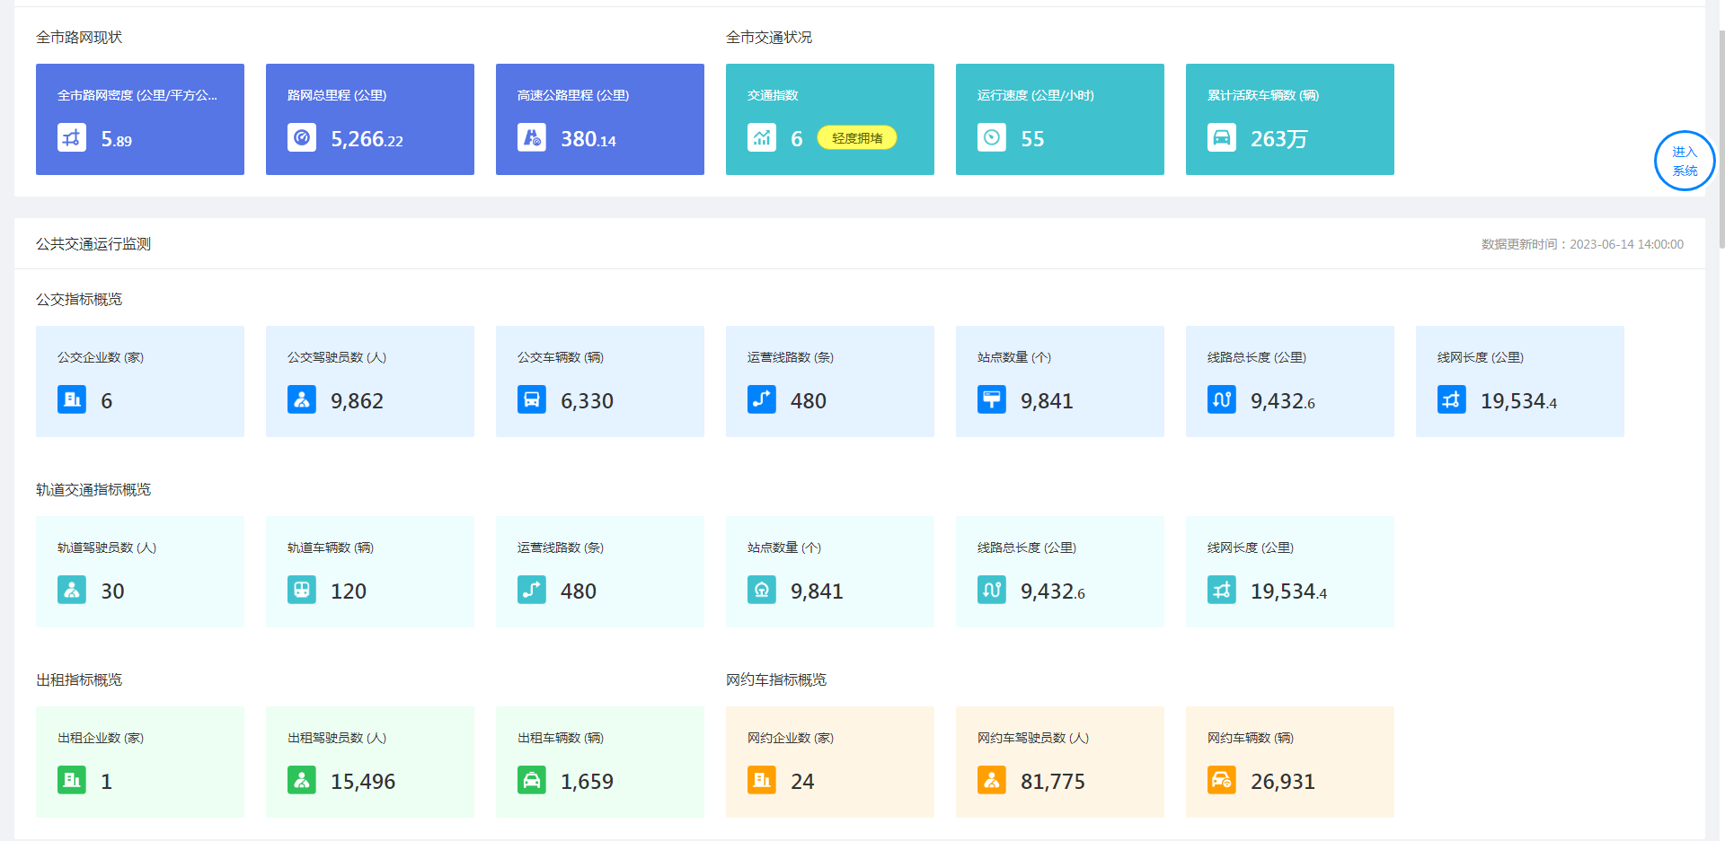Click the 数据更新时间 timestamp text
Screen dimensions: 1725x841
(1582, 244)
